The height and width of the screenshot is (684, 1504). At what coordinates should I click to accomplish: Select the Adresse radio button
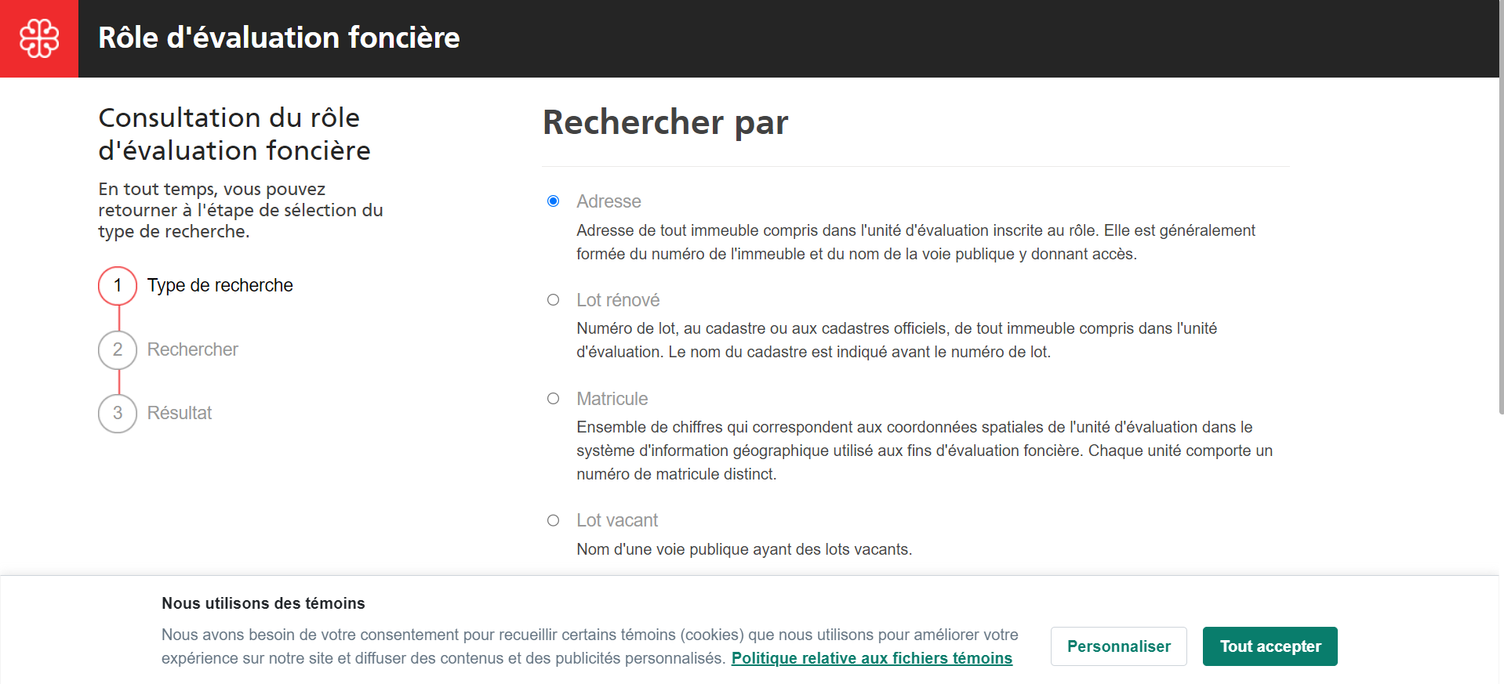[x=553, y=201]
